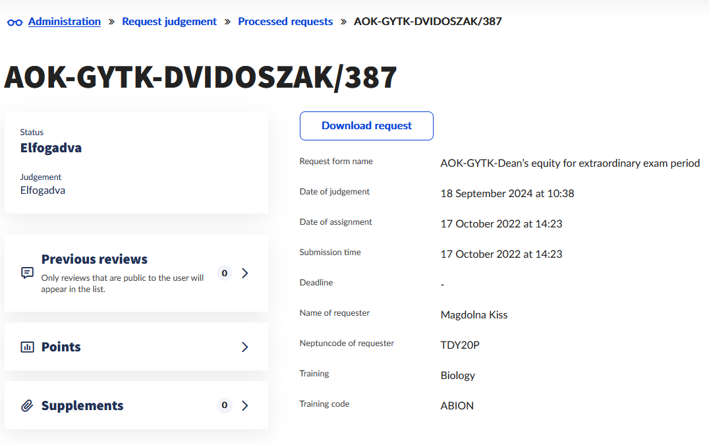Click the bold Elfogadva status value
This screenshot has height=445, width=709.
tap(51, 148)
